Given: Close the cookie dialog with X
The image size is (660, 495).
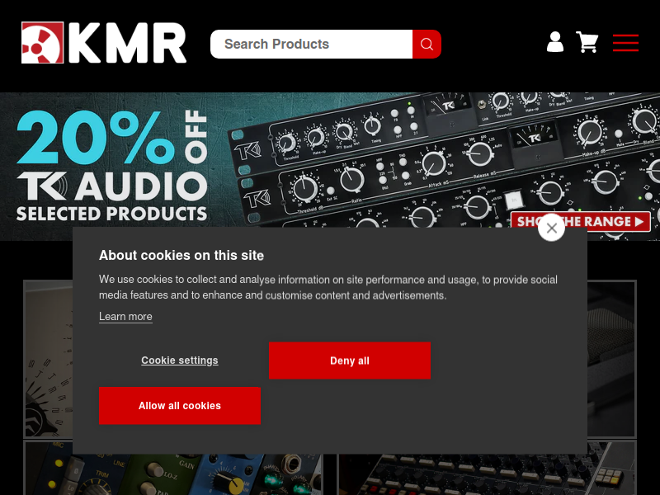Looking at the screenshot, I should pos(551,228).
